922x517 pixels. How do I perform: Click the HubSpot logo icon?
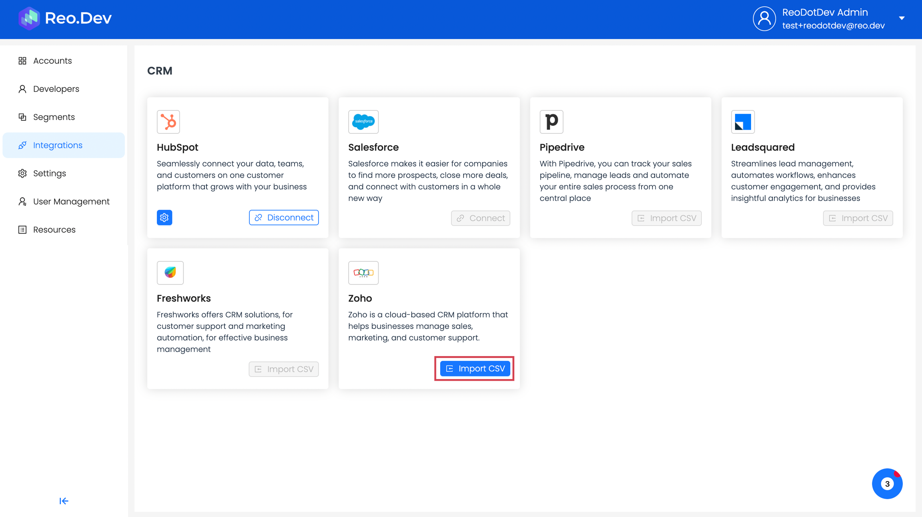click(168, 122)
